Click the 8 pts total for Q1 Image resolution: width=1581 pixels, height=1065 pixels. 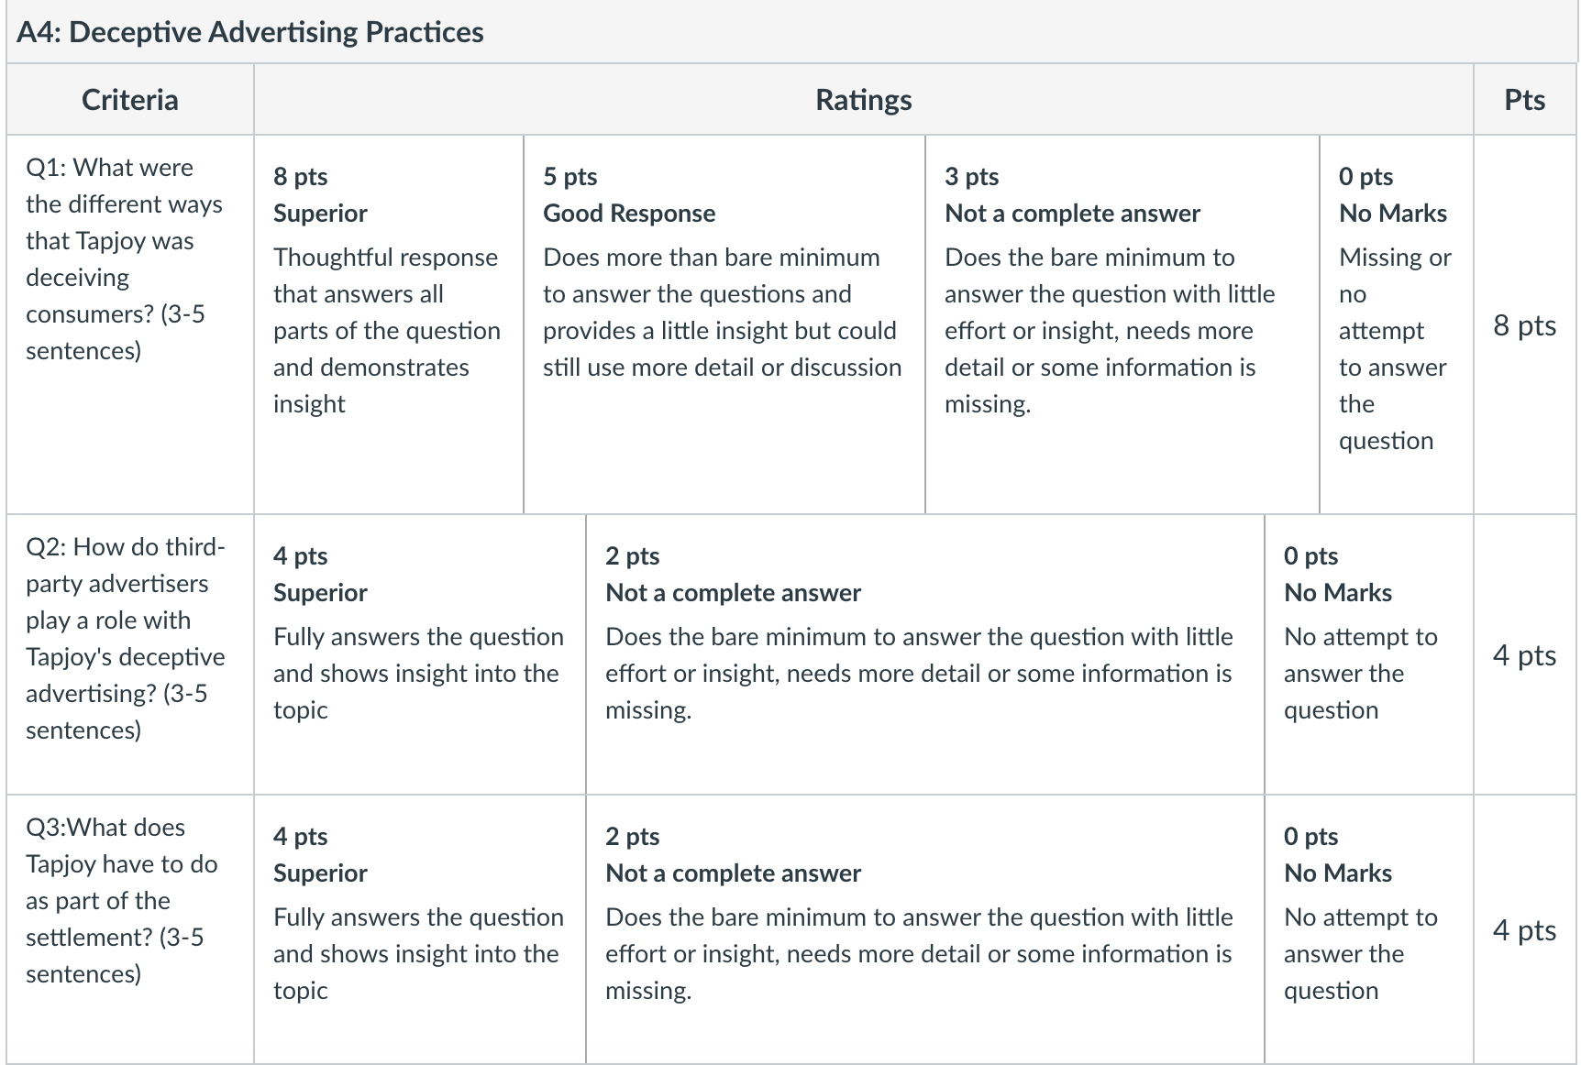1524,325
